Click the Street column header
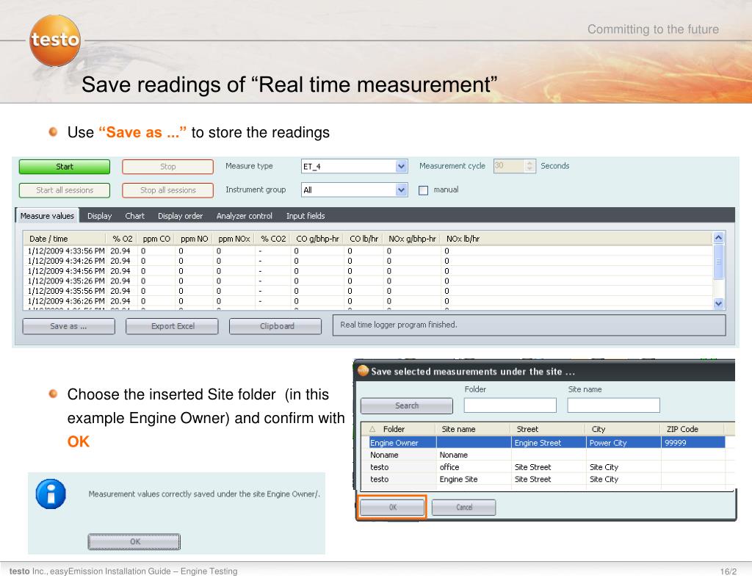 tap(549, 429)
